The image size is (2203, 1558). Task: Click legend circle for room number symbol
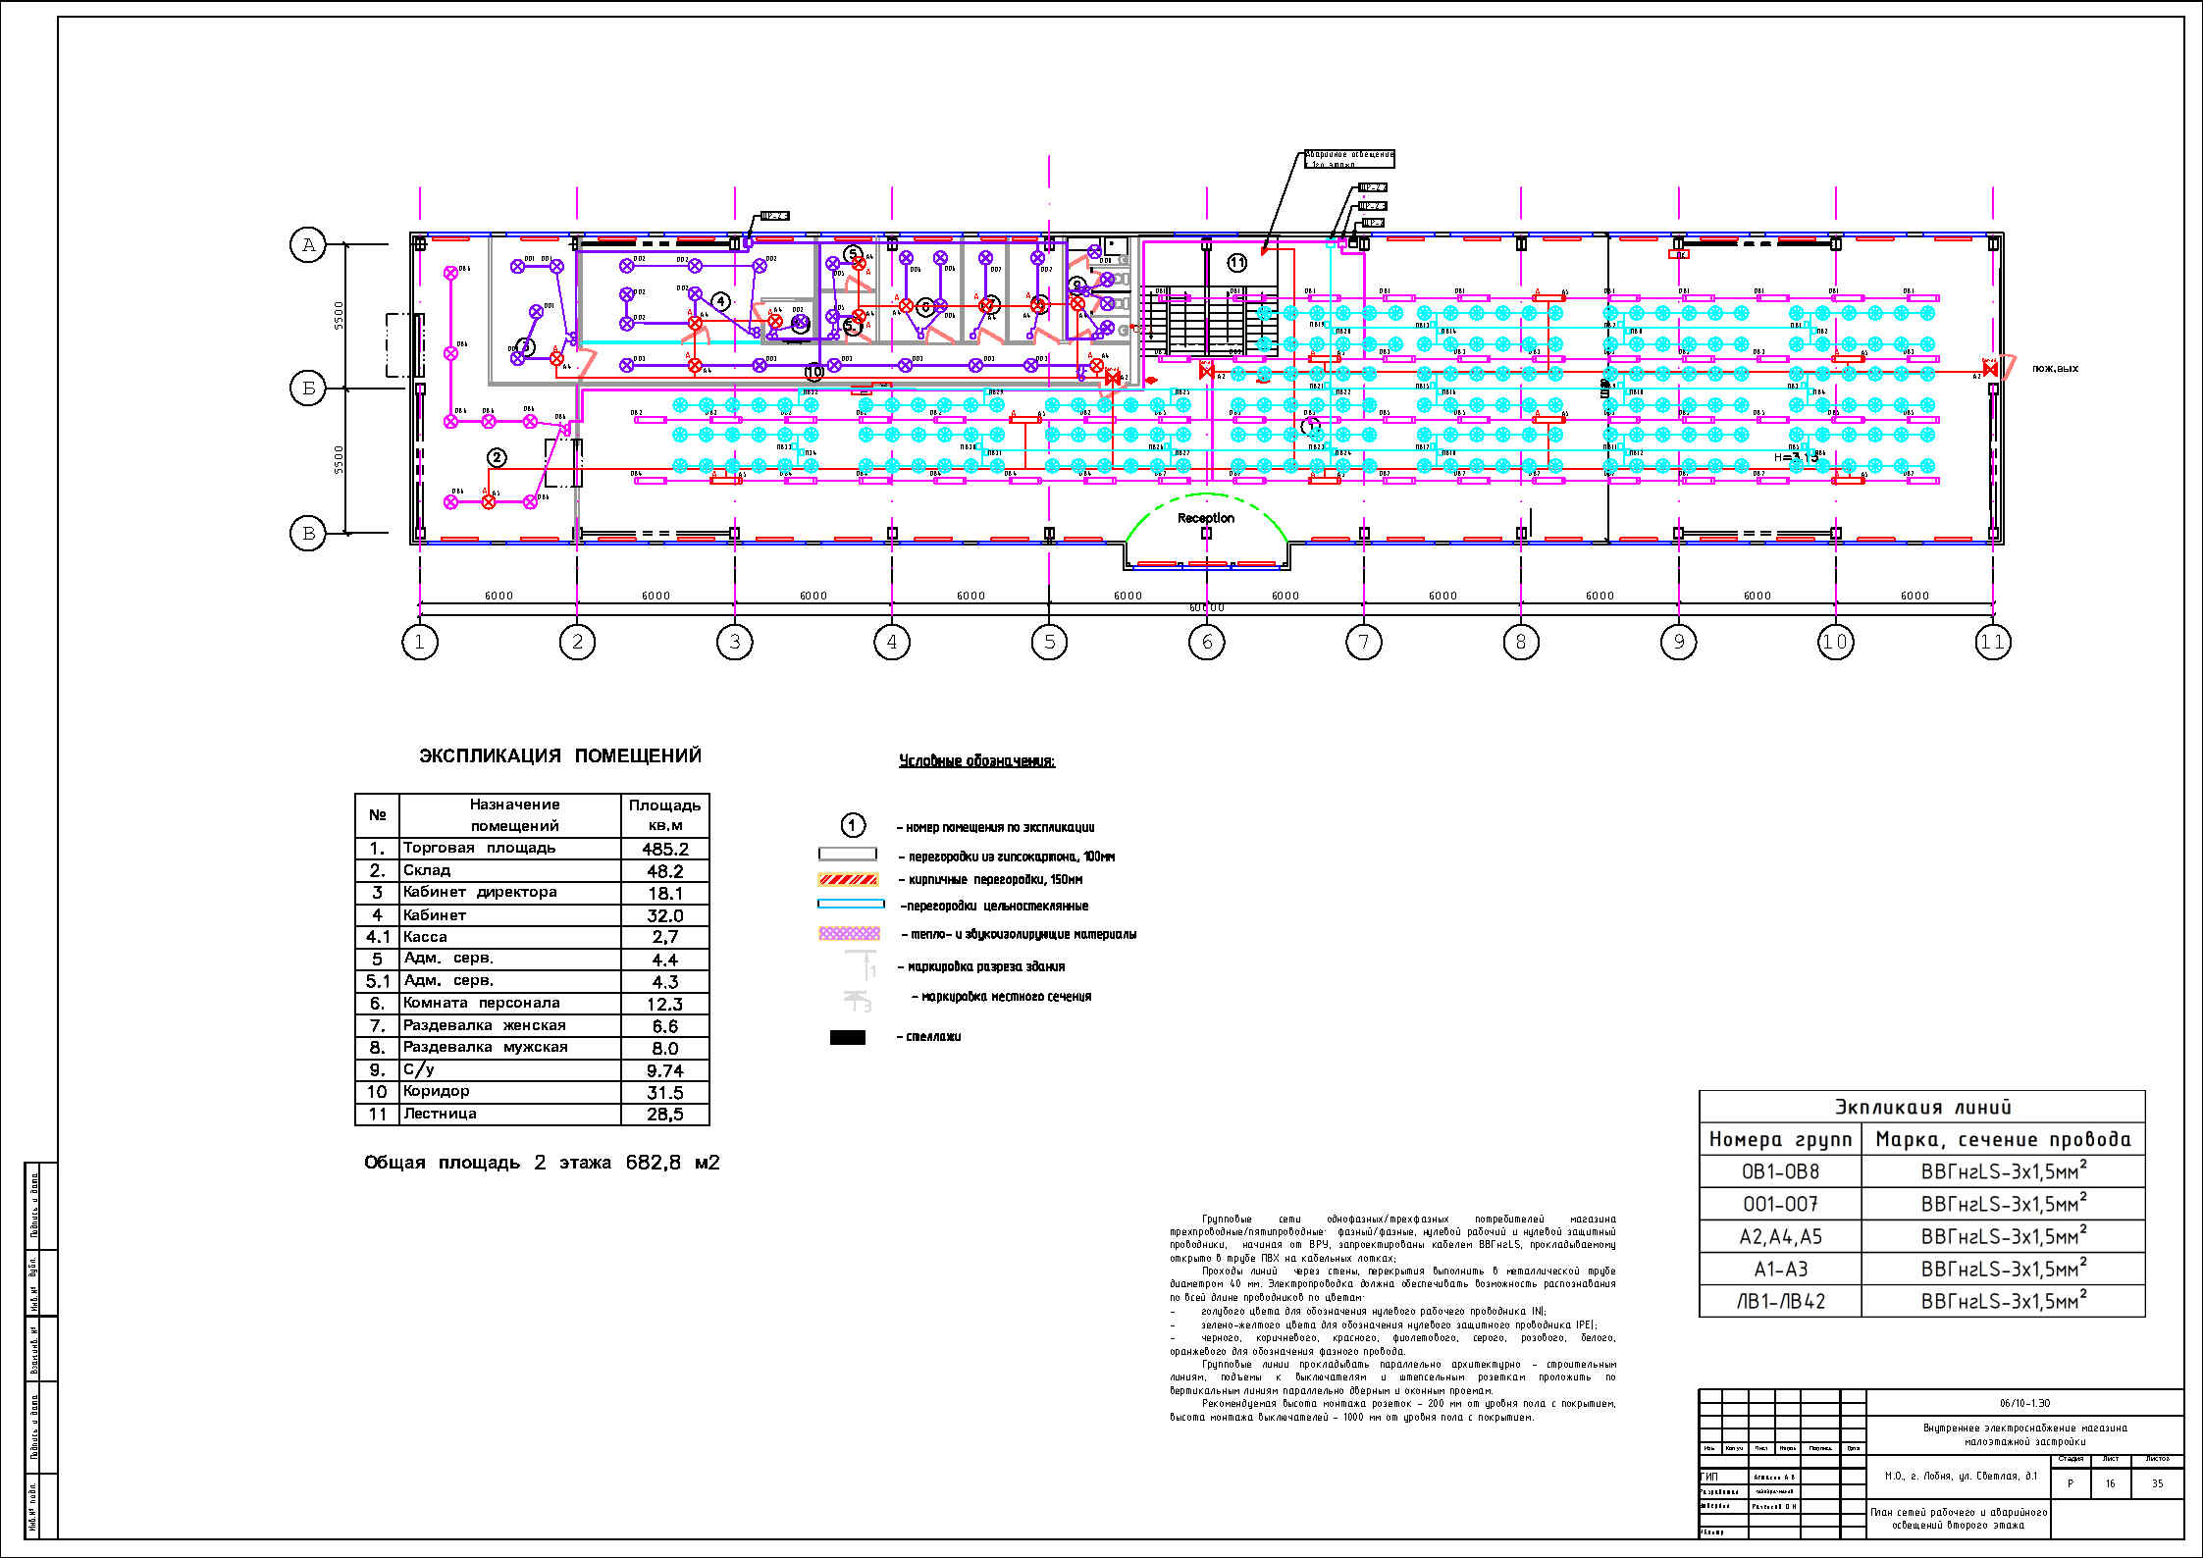pyautogui.click(x=853, y=826)
